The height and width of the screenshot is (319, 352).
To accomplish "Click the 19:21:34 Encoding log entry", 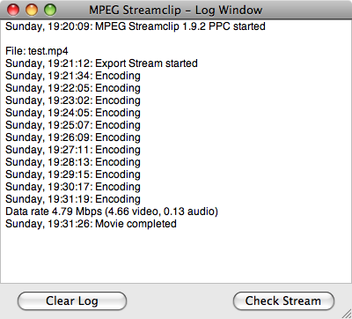I will tap(73, 76).
